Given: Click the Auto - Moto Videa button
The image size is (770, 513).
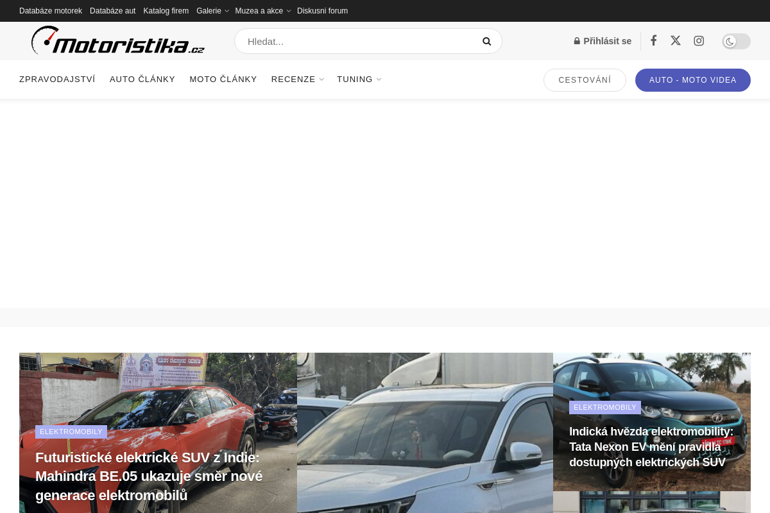Looking at the screenshot, I should coord(693,80).
